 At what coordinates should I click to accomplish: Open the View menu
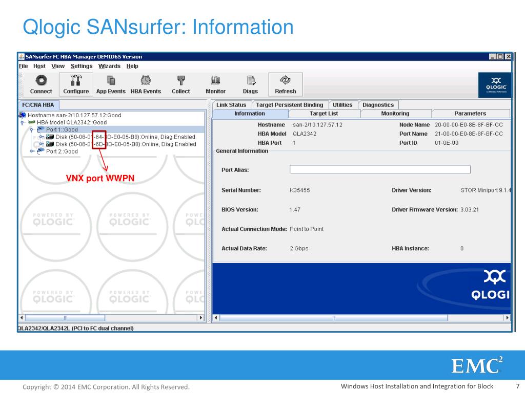pyautogui.click(x=58, y=66)
